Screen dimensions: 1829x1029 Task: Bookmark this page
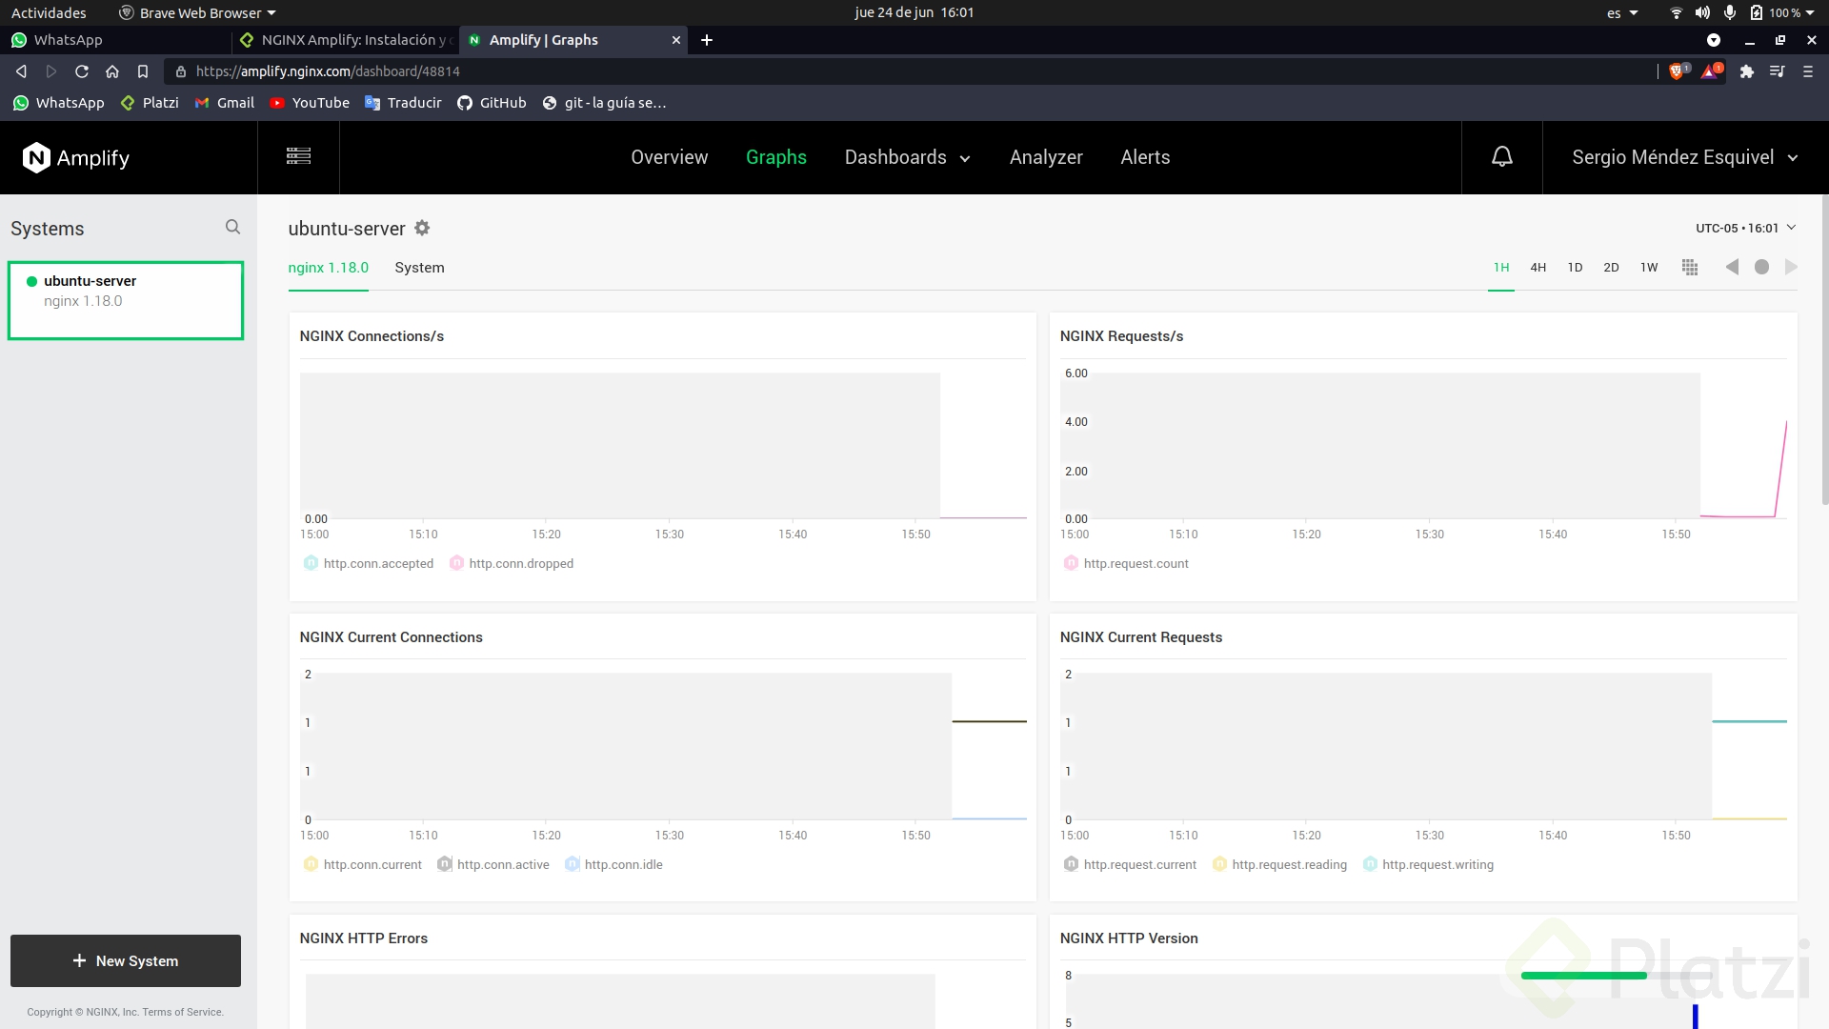(x=143, y=71)
